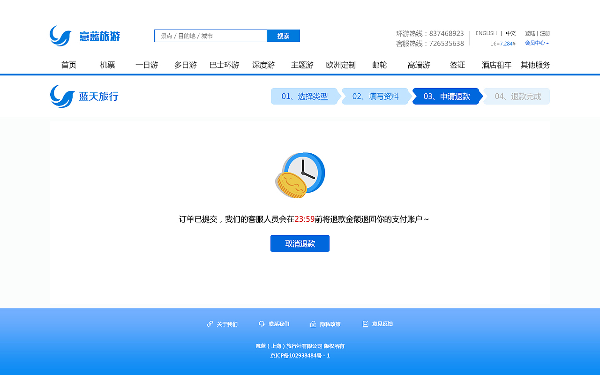The width and height of the screenshot is (600, 375).
Task: Switch language to ENGLISH
Action: tap(486, 33)
